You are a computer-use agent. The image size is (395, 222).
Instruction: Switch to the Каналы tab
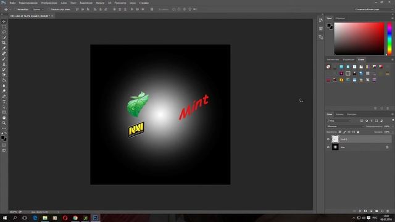[x=339, y=114]
